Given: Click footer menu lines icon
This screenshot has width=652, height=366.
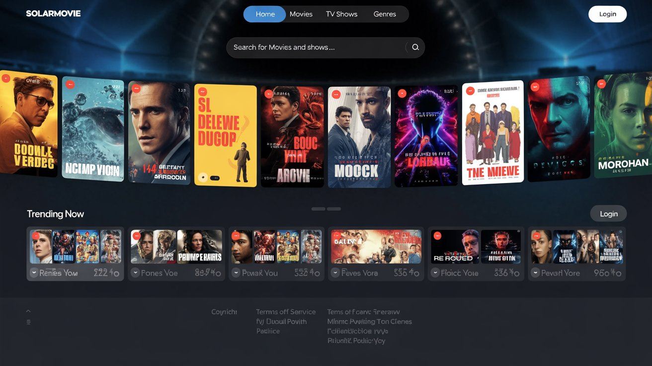Looking at the screenshot, I should (x=28, y=322).
